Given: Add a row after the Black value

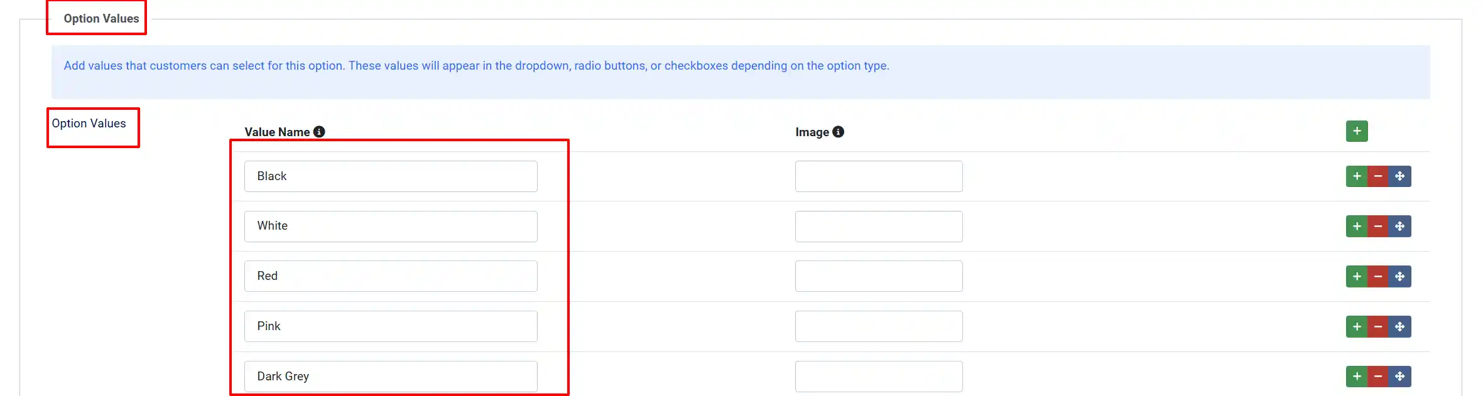Looking at the screenshot, I should pos(1357,176).
